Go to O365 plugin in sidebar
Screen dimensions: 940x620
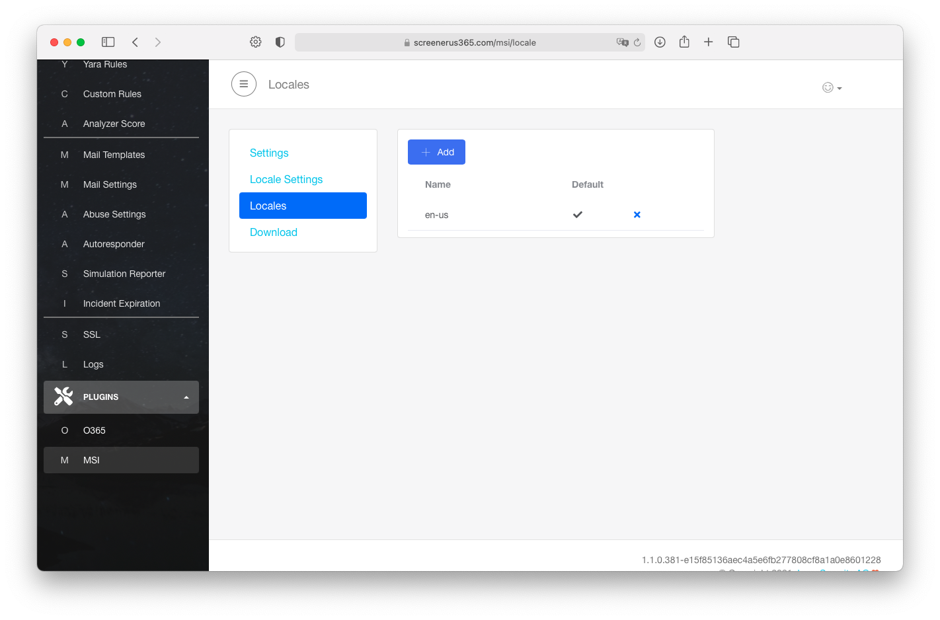coord(95,430)
